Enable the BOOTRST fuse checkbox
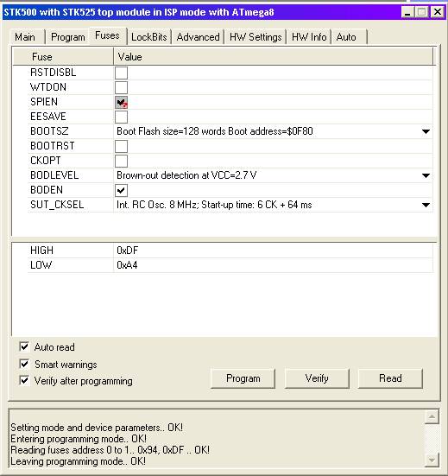 click(x=121, y=146)
